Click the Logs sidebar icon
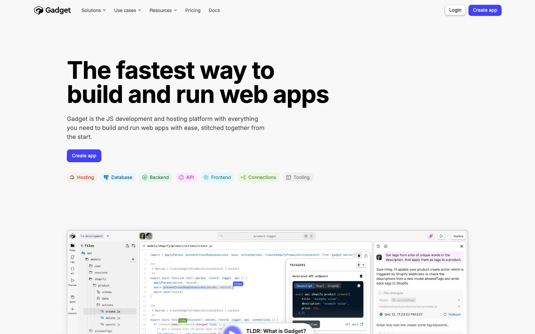The height and width of the screenshot is (334, 535). 73,259
